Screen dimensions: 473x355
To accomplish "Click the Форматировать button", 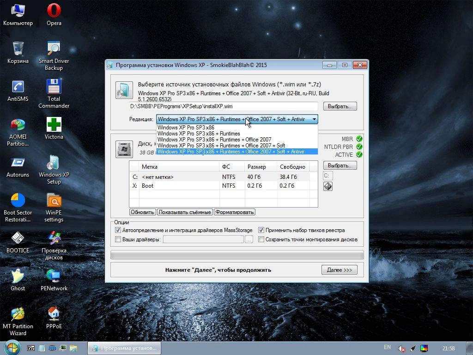I will coord(235,212).
